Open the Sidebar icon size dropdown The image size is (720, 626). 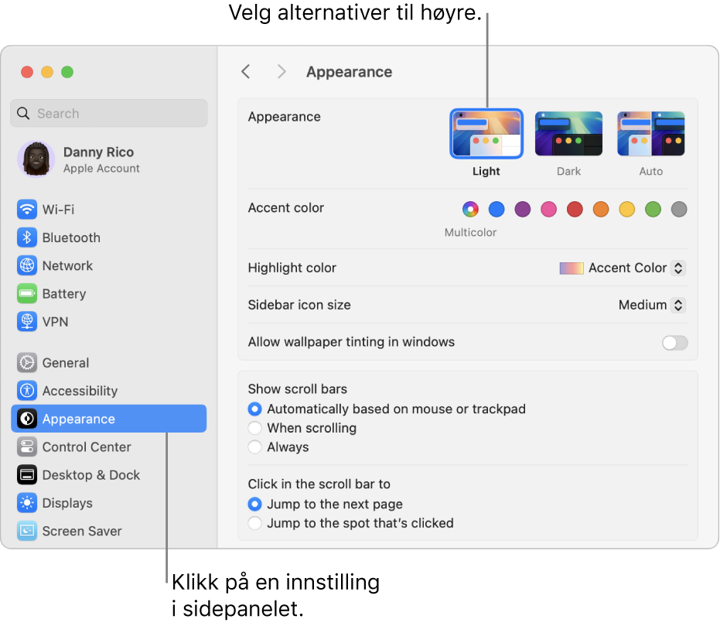pos(652,305)
